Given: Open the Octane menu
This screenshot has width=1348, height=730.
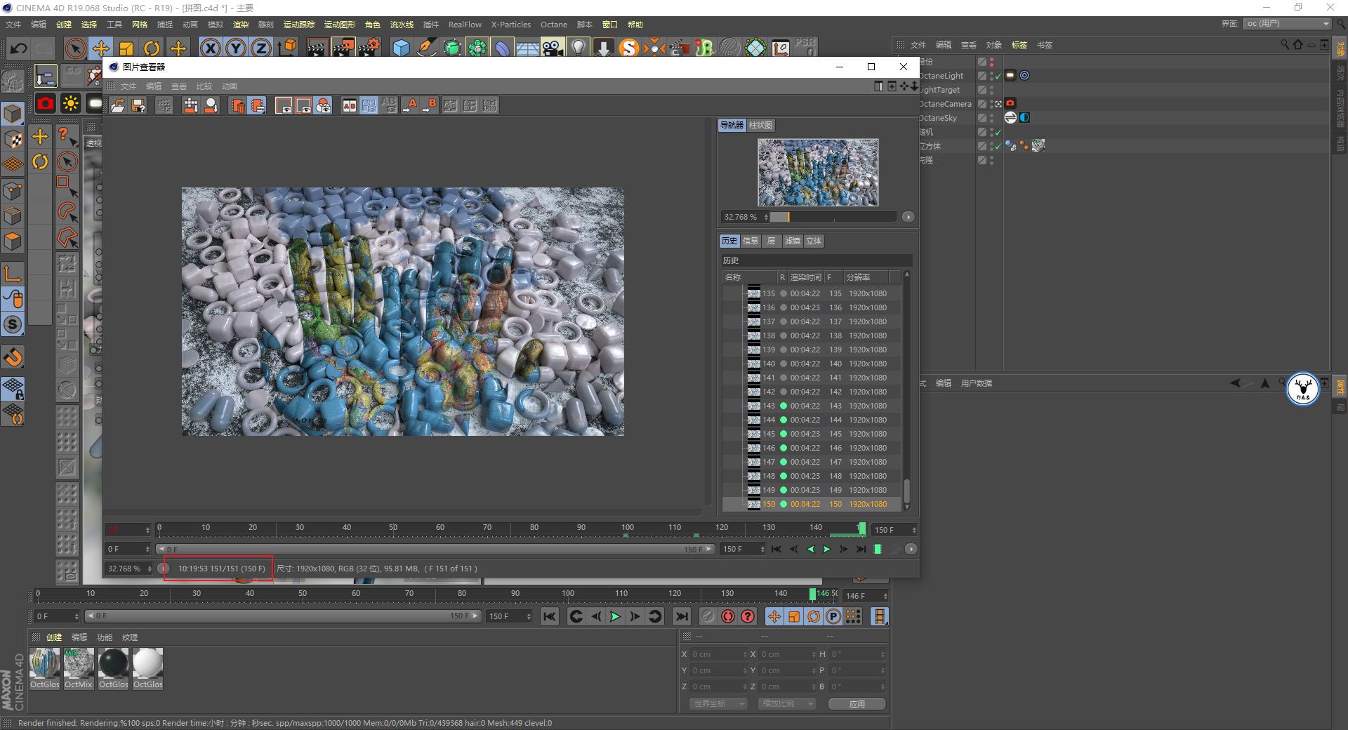Looking at the screenshot, I should click(x=553, y=24).
